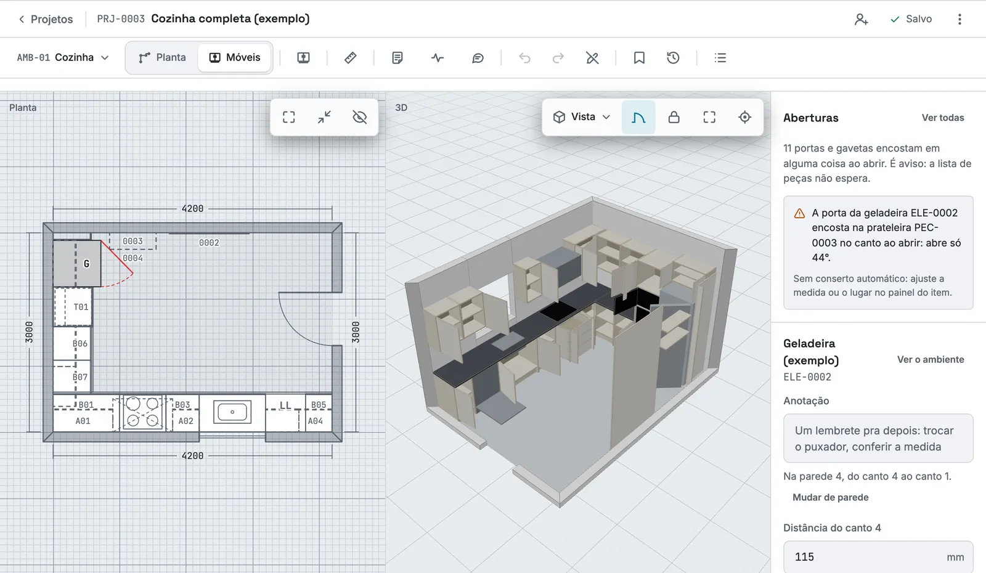Click the geladeira ELE-0002 door warning card
The width and height of the screenshot is (986, 573).
tap(878, 253)
